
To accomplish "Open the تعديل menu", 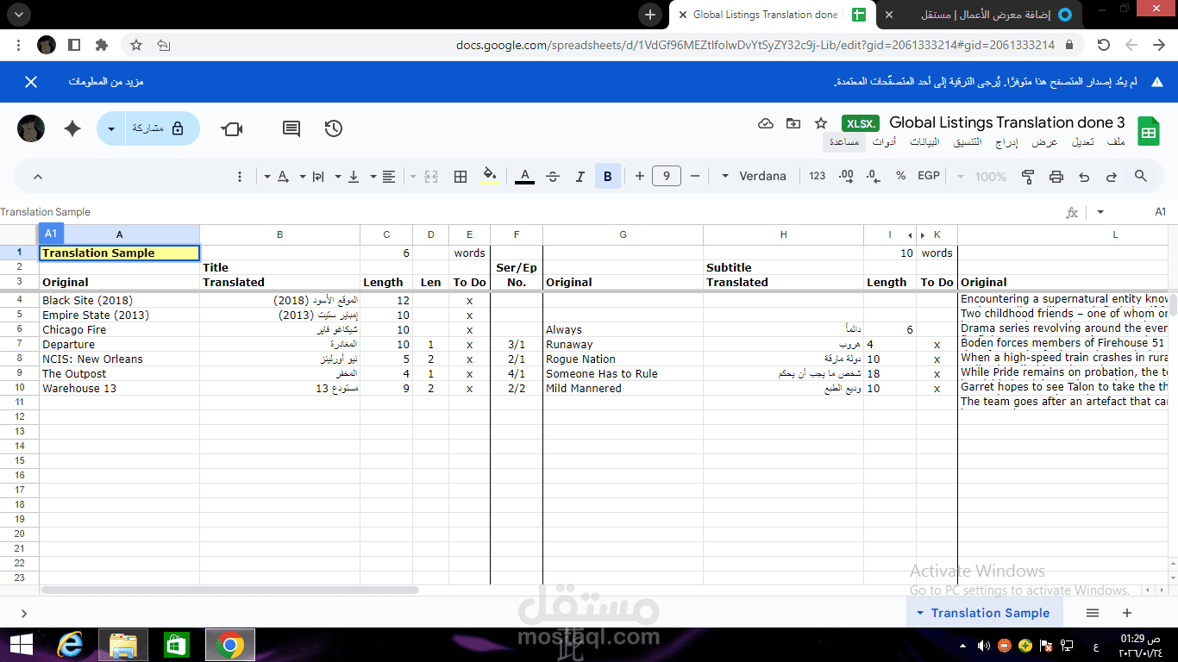I will 1083,141.
